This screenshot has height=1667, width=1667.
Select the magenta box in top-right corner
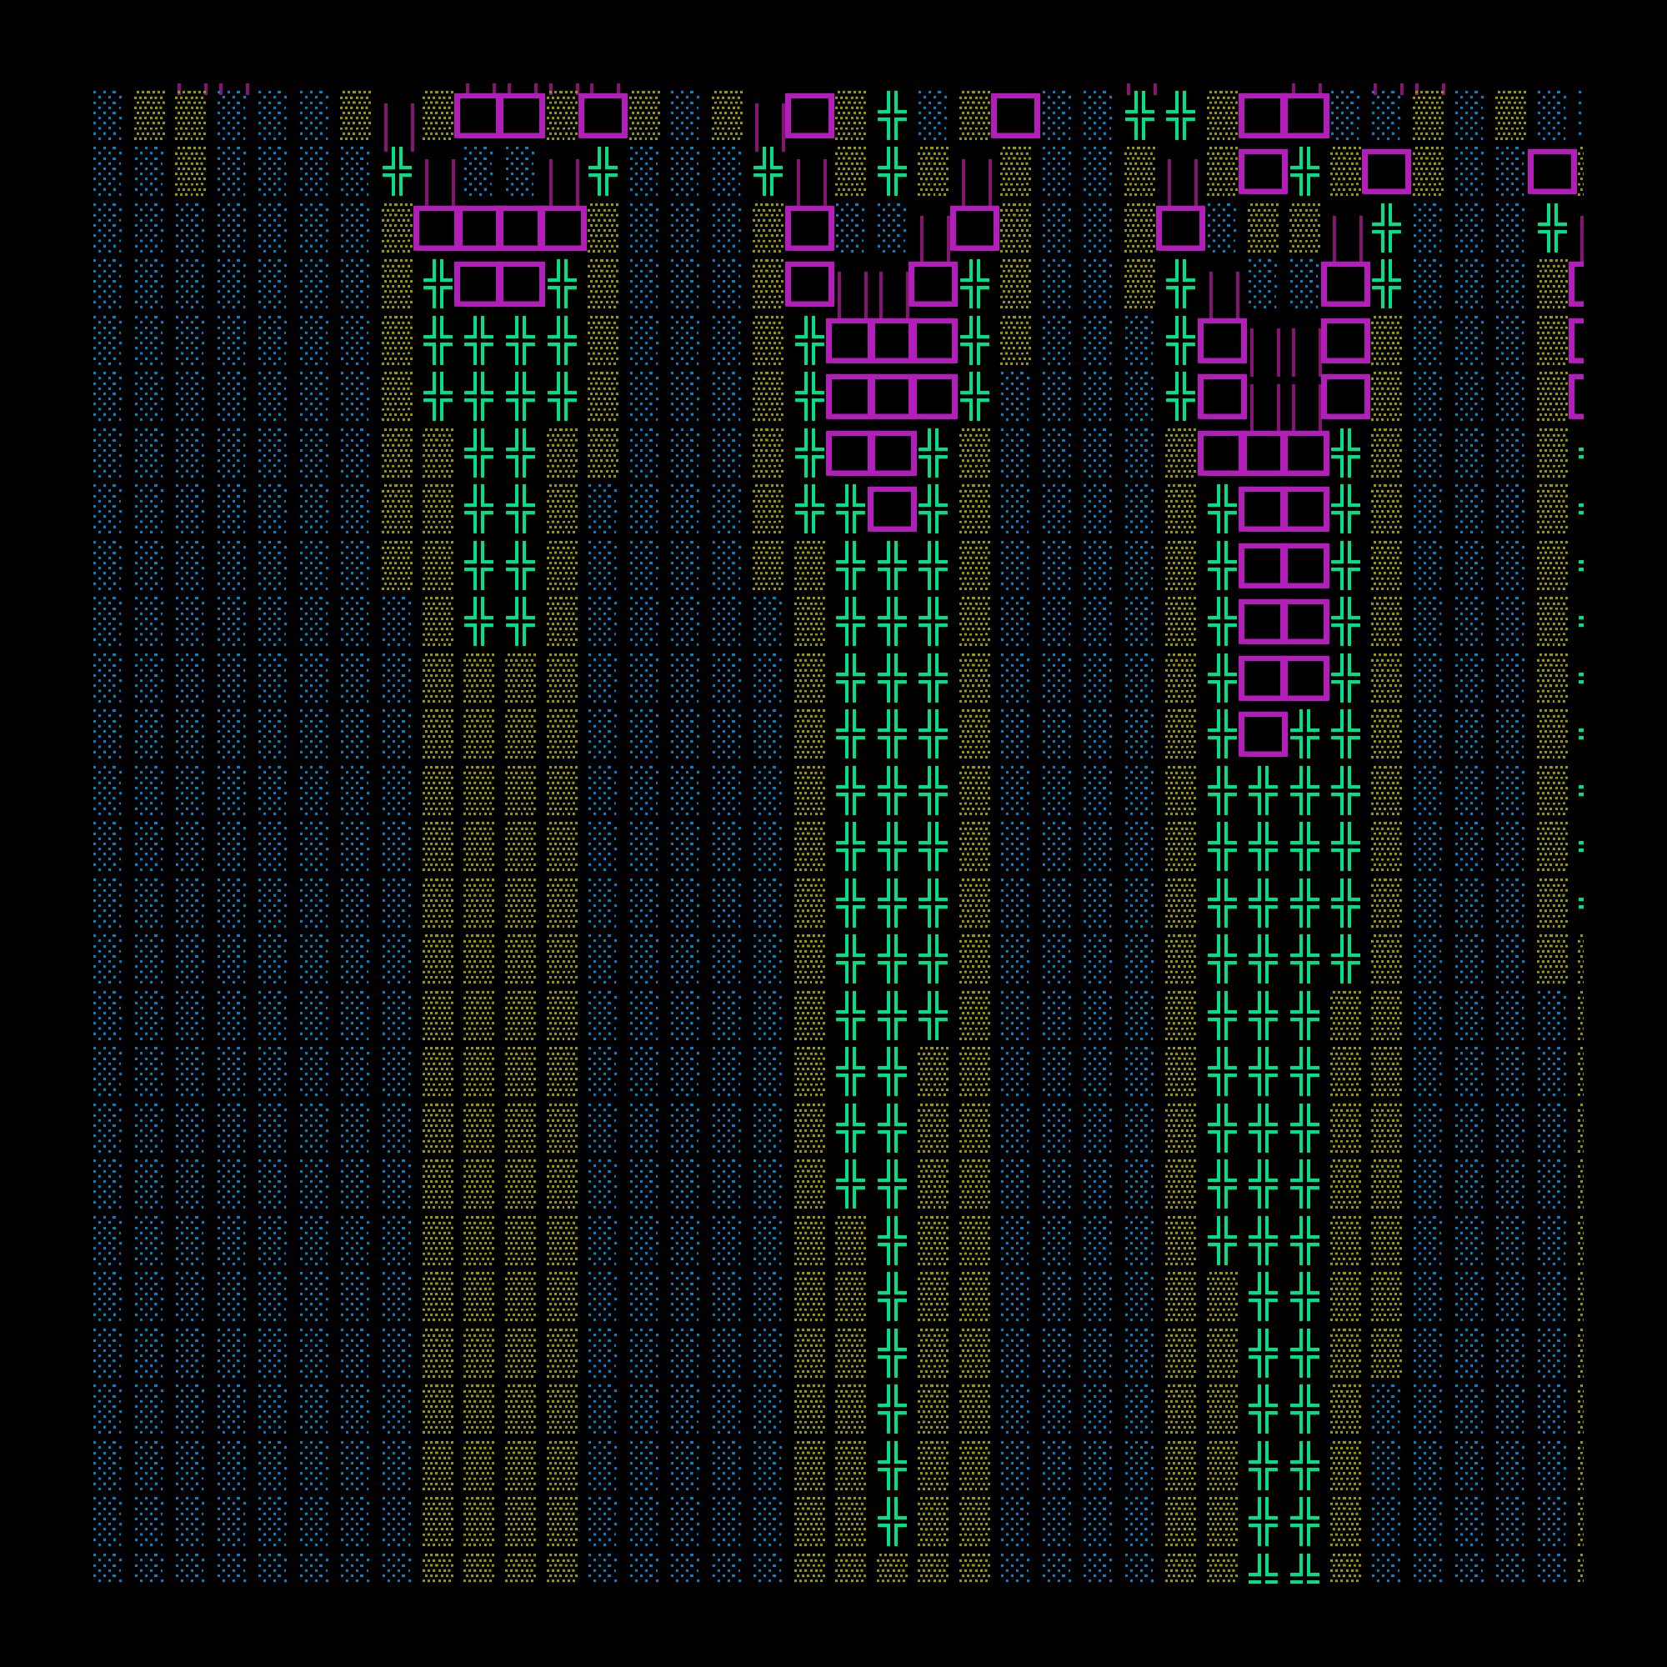(1551, 172)
